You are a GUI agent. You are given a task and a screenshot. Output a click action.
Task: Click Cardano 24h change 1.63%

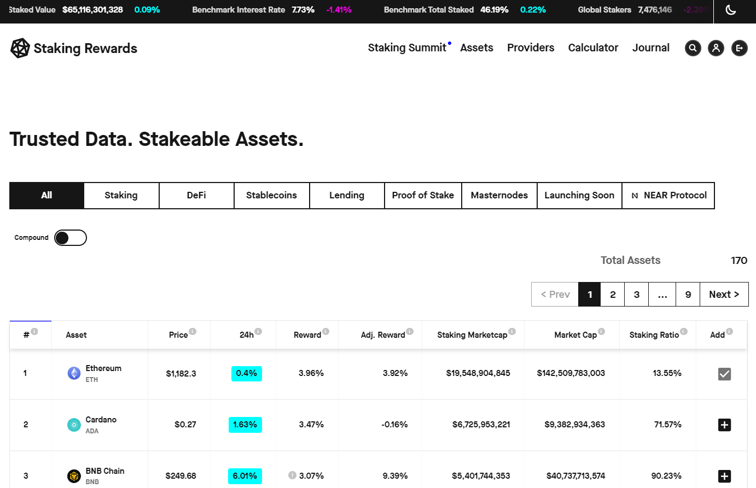(245, 425)
